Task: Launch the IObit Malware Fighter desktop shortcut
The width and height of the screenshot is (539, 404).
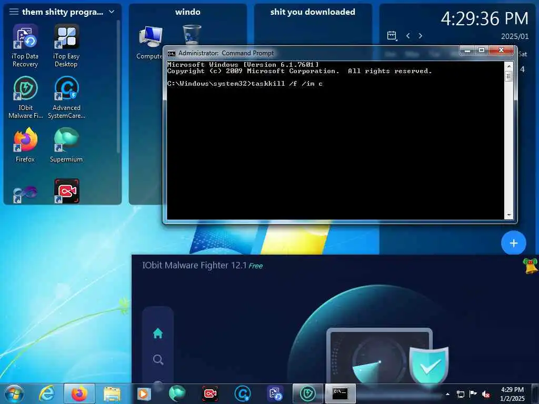Action: point(25,97)
